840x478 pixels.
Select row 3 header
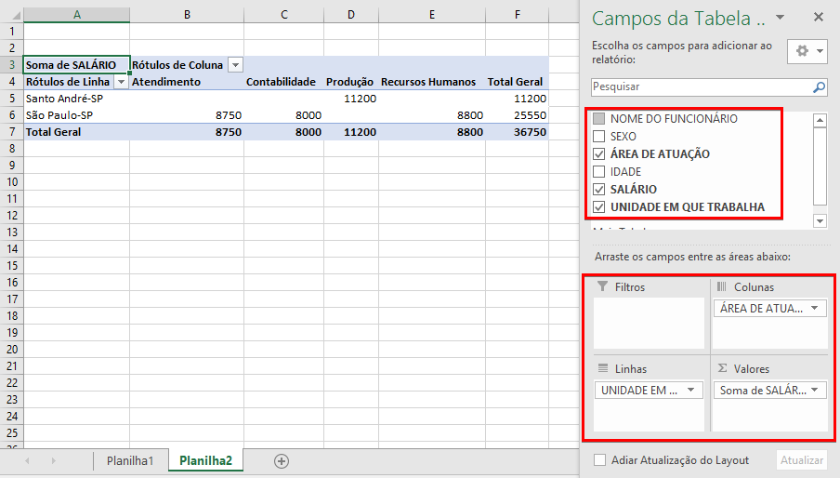coord(12,65)
